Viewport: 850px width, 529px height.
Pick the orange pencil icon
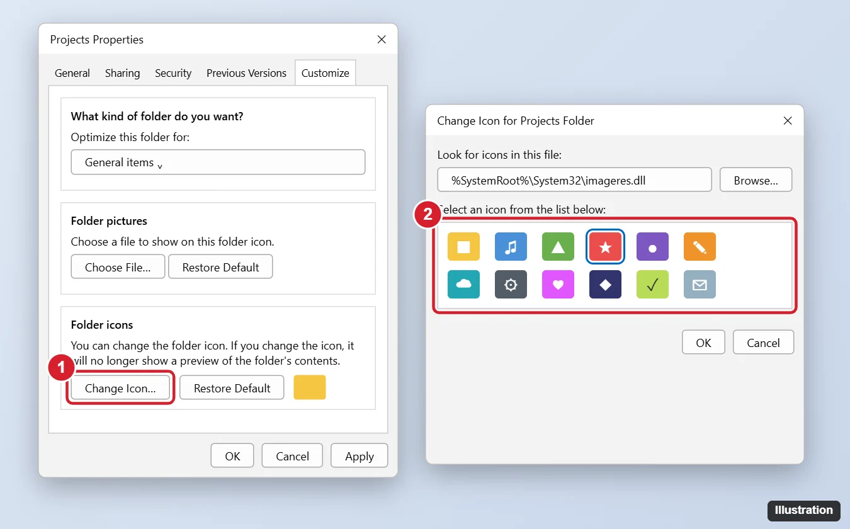[700, 247]
